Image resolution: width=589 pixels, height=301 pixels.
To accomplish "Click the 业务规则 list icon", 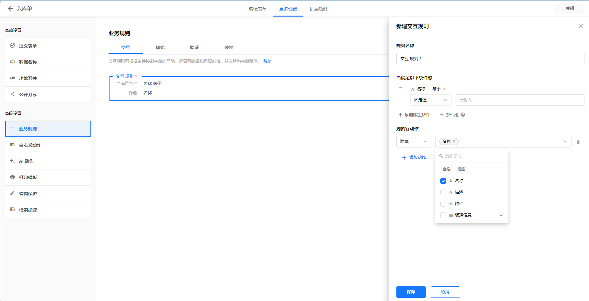I will (x=12, y=128).
